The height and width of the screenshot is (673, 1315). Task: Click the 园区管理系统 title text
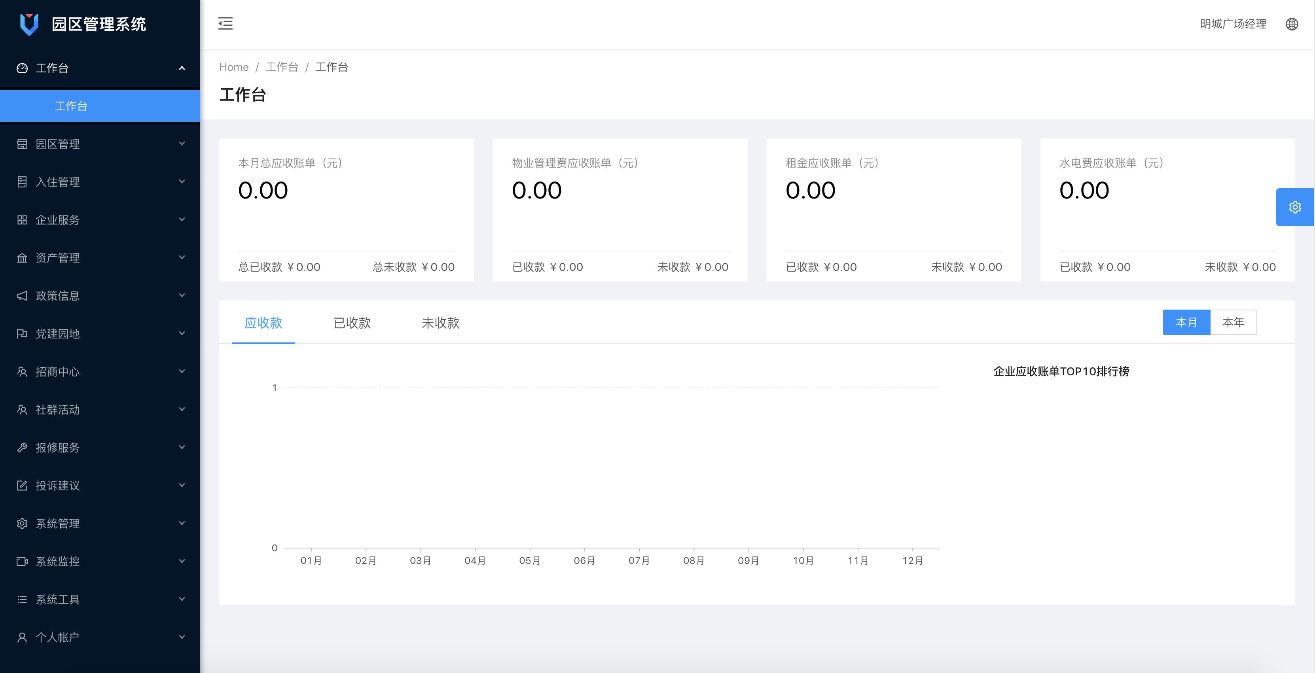(99, 24)
